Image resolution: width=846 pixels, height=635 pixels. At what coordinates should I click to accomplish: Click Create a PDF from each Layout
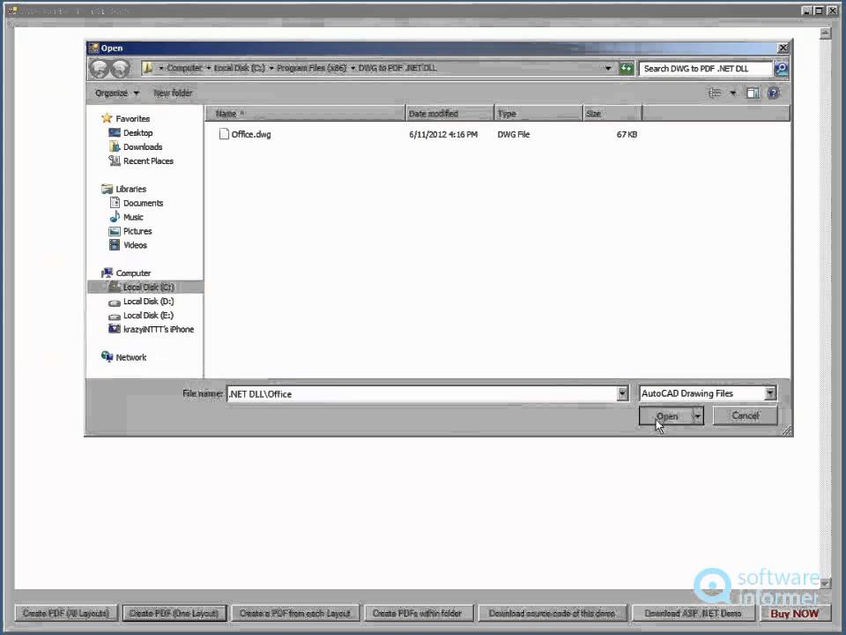point(295,614)
